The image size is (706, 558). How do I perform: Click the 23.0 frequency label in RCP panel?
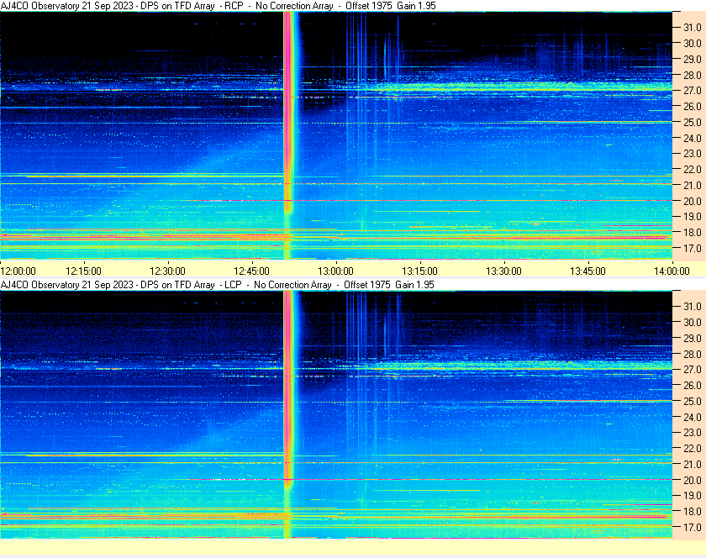[x=693, y=154]
